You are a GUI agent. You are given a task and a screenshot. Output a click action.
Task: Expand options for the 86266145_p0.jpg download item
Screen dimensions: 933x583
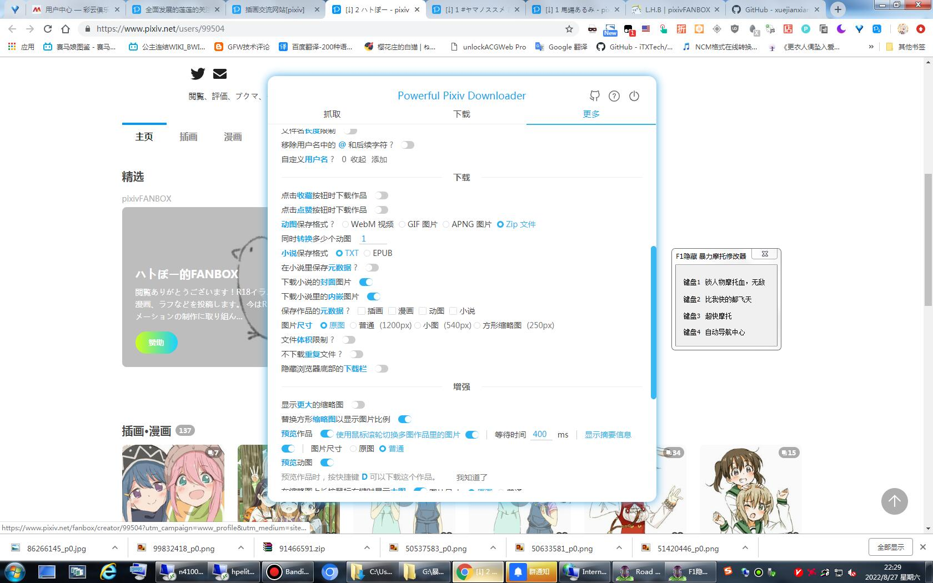click(115, 548)
